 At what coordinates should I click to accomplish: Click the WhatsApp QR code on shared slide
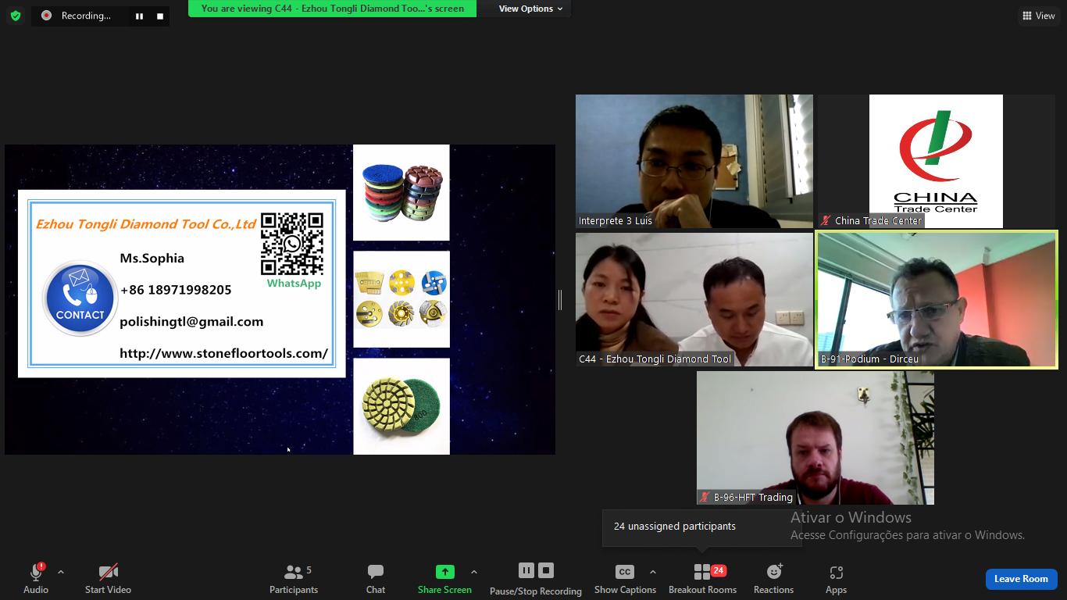click(292, 244)
